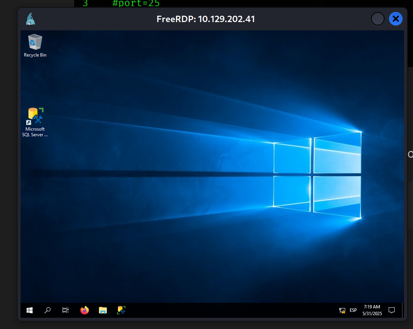The width and height of the screenshot is (413, 329).
Task: Open Task View on the taskbar
Action: (x=65, y=310)
